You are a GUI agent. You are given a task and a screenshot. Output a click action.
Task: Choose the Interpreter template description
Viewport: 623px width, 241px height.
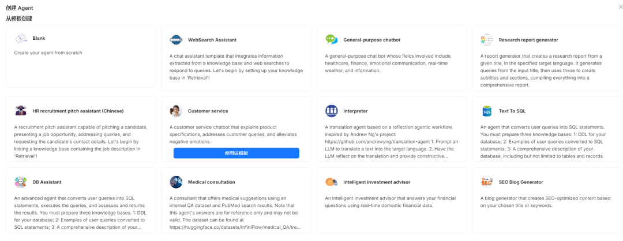pyautogui.click(x=392, y=141)
